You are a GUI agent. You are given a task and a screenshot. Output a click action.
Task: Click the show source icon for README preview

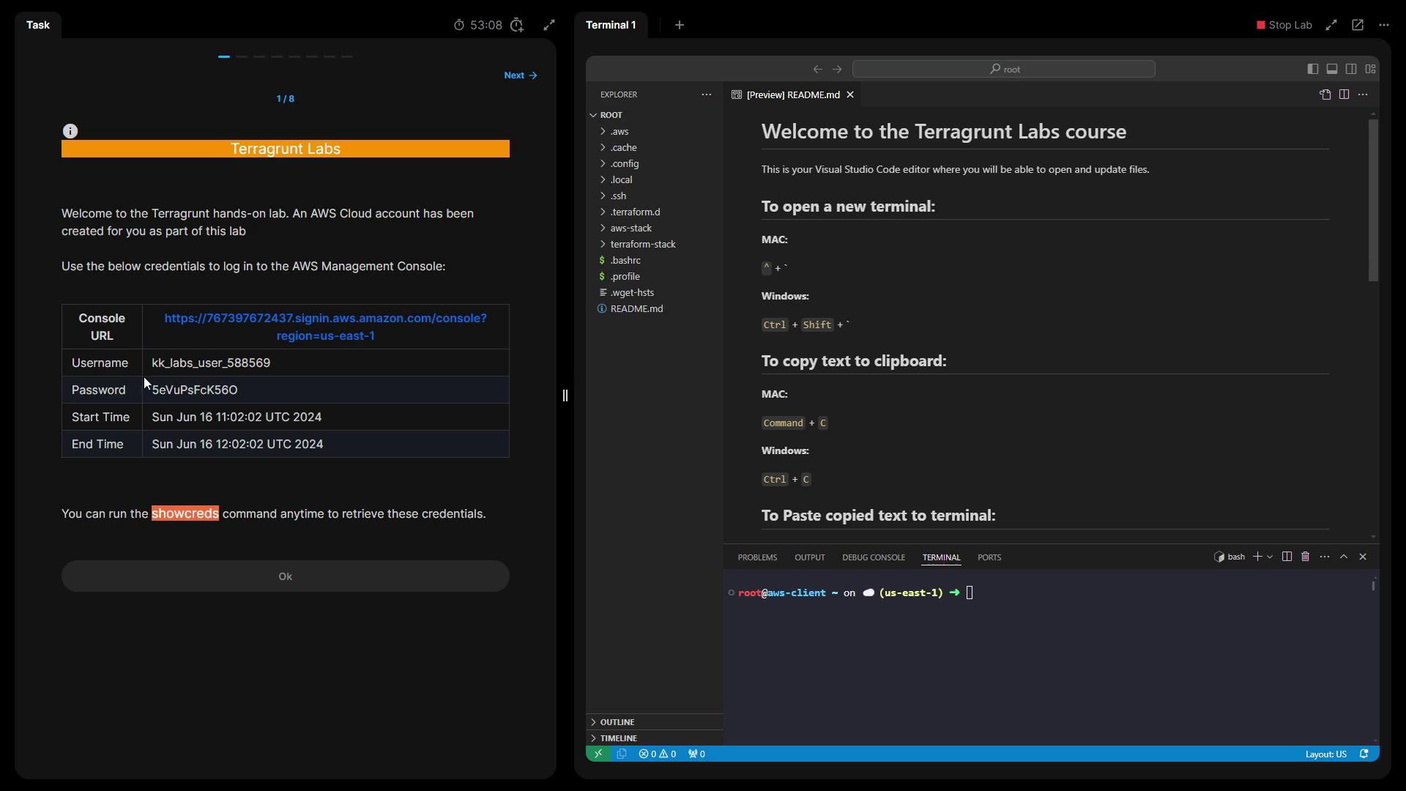[1325, 94]
